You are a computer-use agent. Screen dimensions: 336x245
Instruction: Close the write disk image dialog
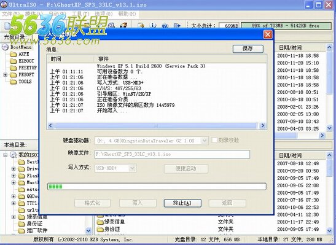[268, 34]
